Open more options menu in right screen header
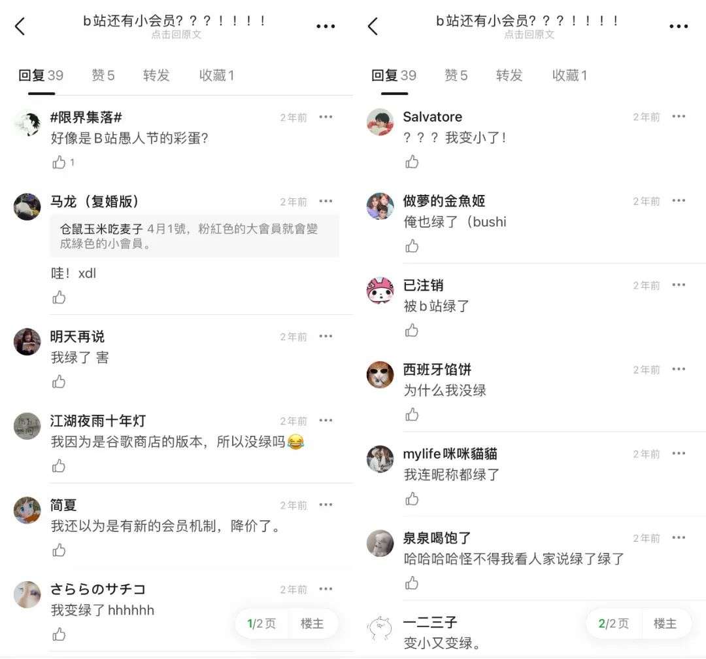Image resolution: width=706 pixels, height=659 pixels. click(678, 26)
